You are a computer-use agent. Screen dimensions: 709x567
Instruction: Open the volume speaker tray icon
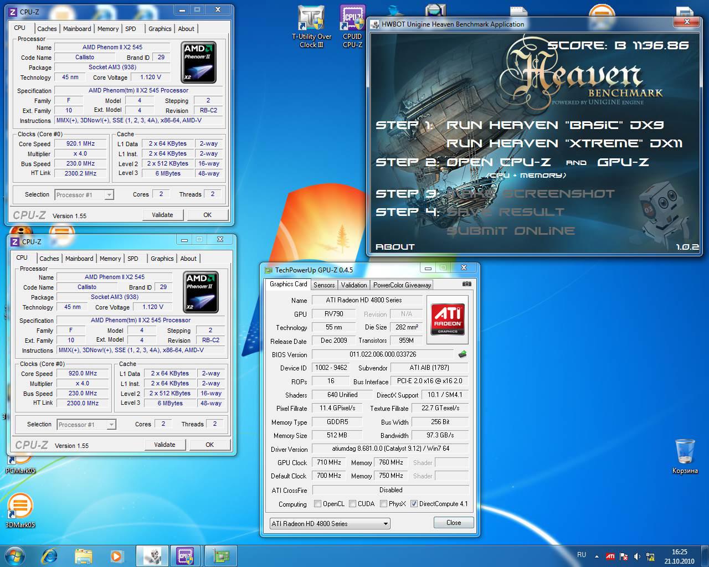[x=637, y=556]
